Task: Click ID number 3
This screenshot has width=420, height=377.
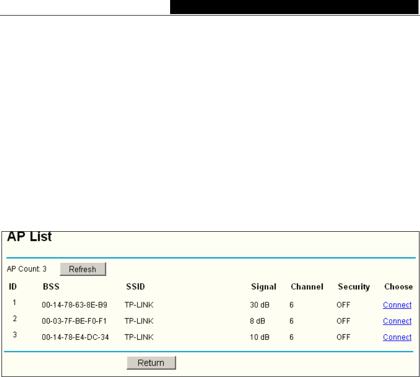Action: click(15, 335)
